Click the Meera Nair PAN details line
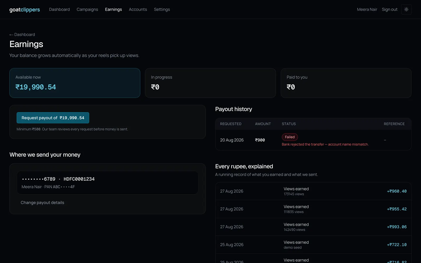The width and height of the screenshot is (421, 263). 48,187
